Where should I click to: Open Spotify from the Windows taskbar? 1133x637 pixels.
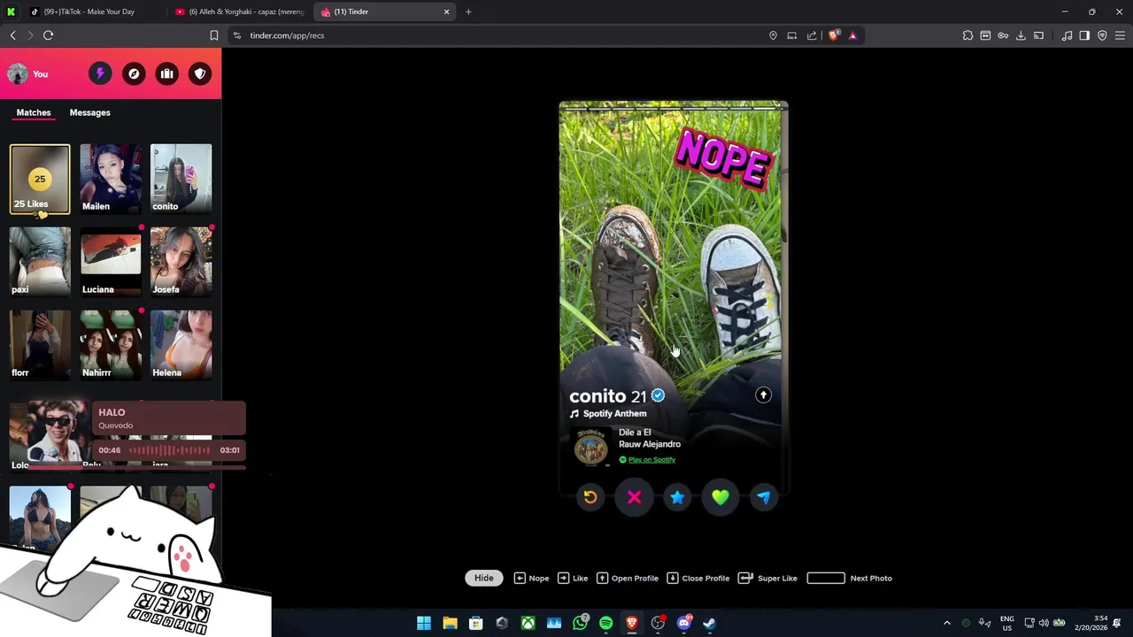pyautogui.click(x=605, y=623)
